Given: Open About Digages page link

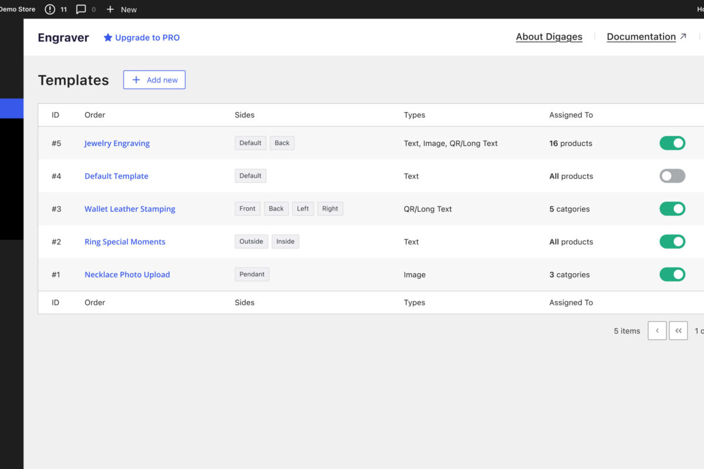Looking at the screenshot, I should (x=549, y=36).
